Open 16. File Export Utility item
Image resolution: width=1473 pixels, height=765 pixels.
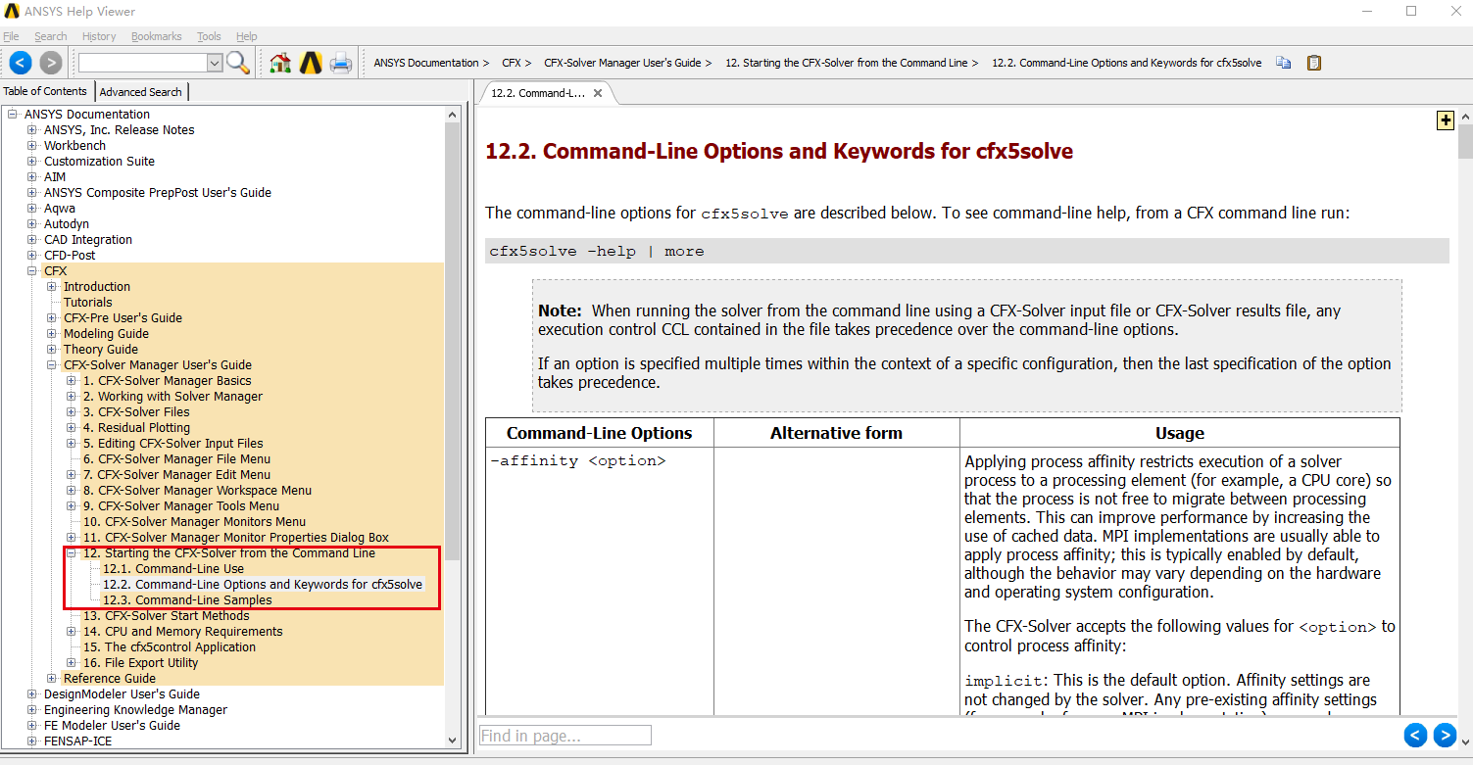(x=140, y=663)
